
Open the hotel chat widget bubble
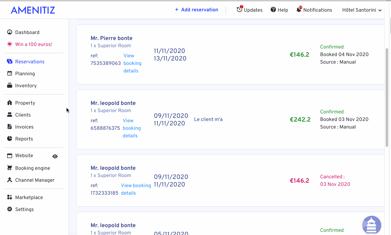click(372, 225)
